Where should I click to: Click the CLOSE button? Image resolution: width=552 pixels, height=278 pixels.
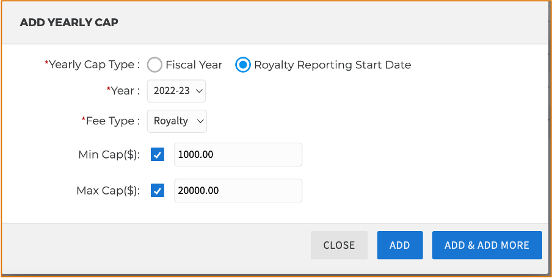point(339,245)
